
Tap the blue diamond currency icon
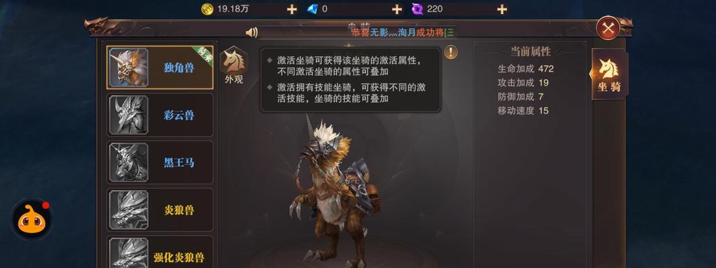(312, 9)
